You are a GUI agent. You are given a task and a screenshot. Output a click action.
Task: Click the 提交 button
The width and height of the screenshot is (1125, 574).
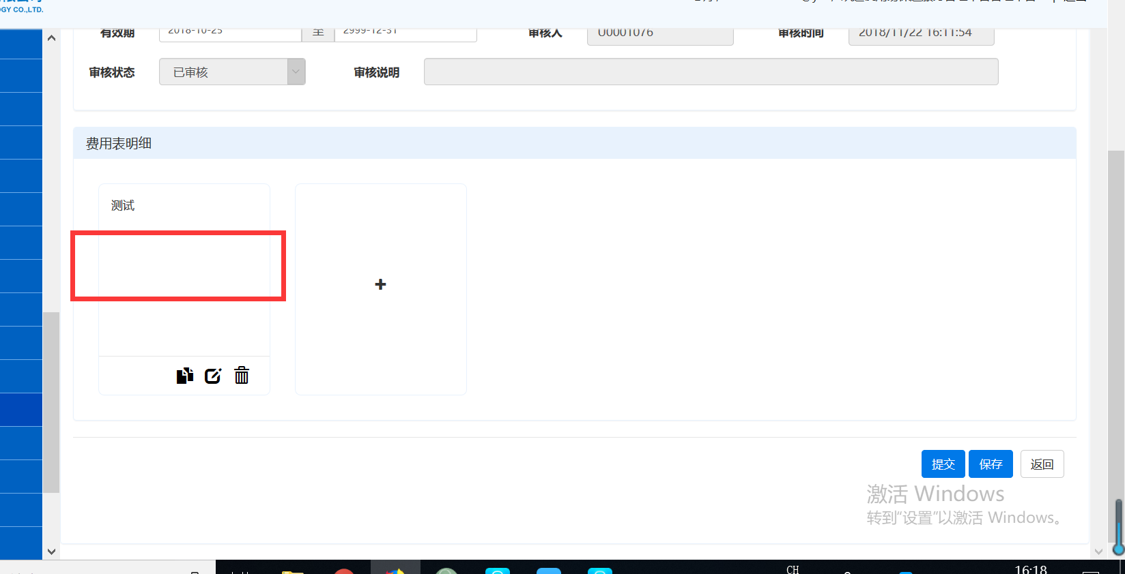pyautogui.click(x=943, y=464)
